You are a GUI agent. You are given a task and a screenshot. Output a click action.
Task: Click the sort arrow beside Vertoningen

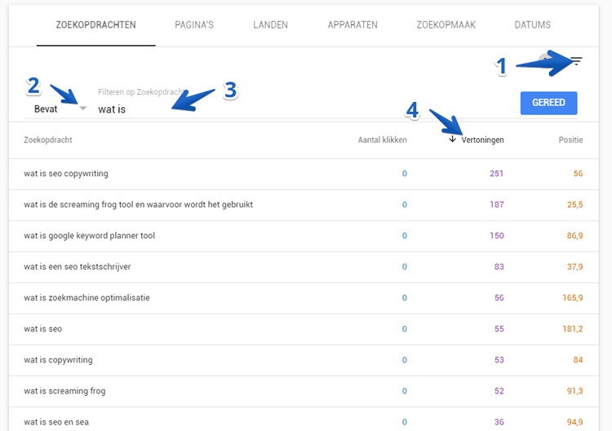pyautogui.click(x=452, y=139)
